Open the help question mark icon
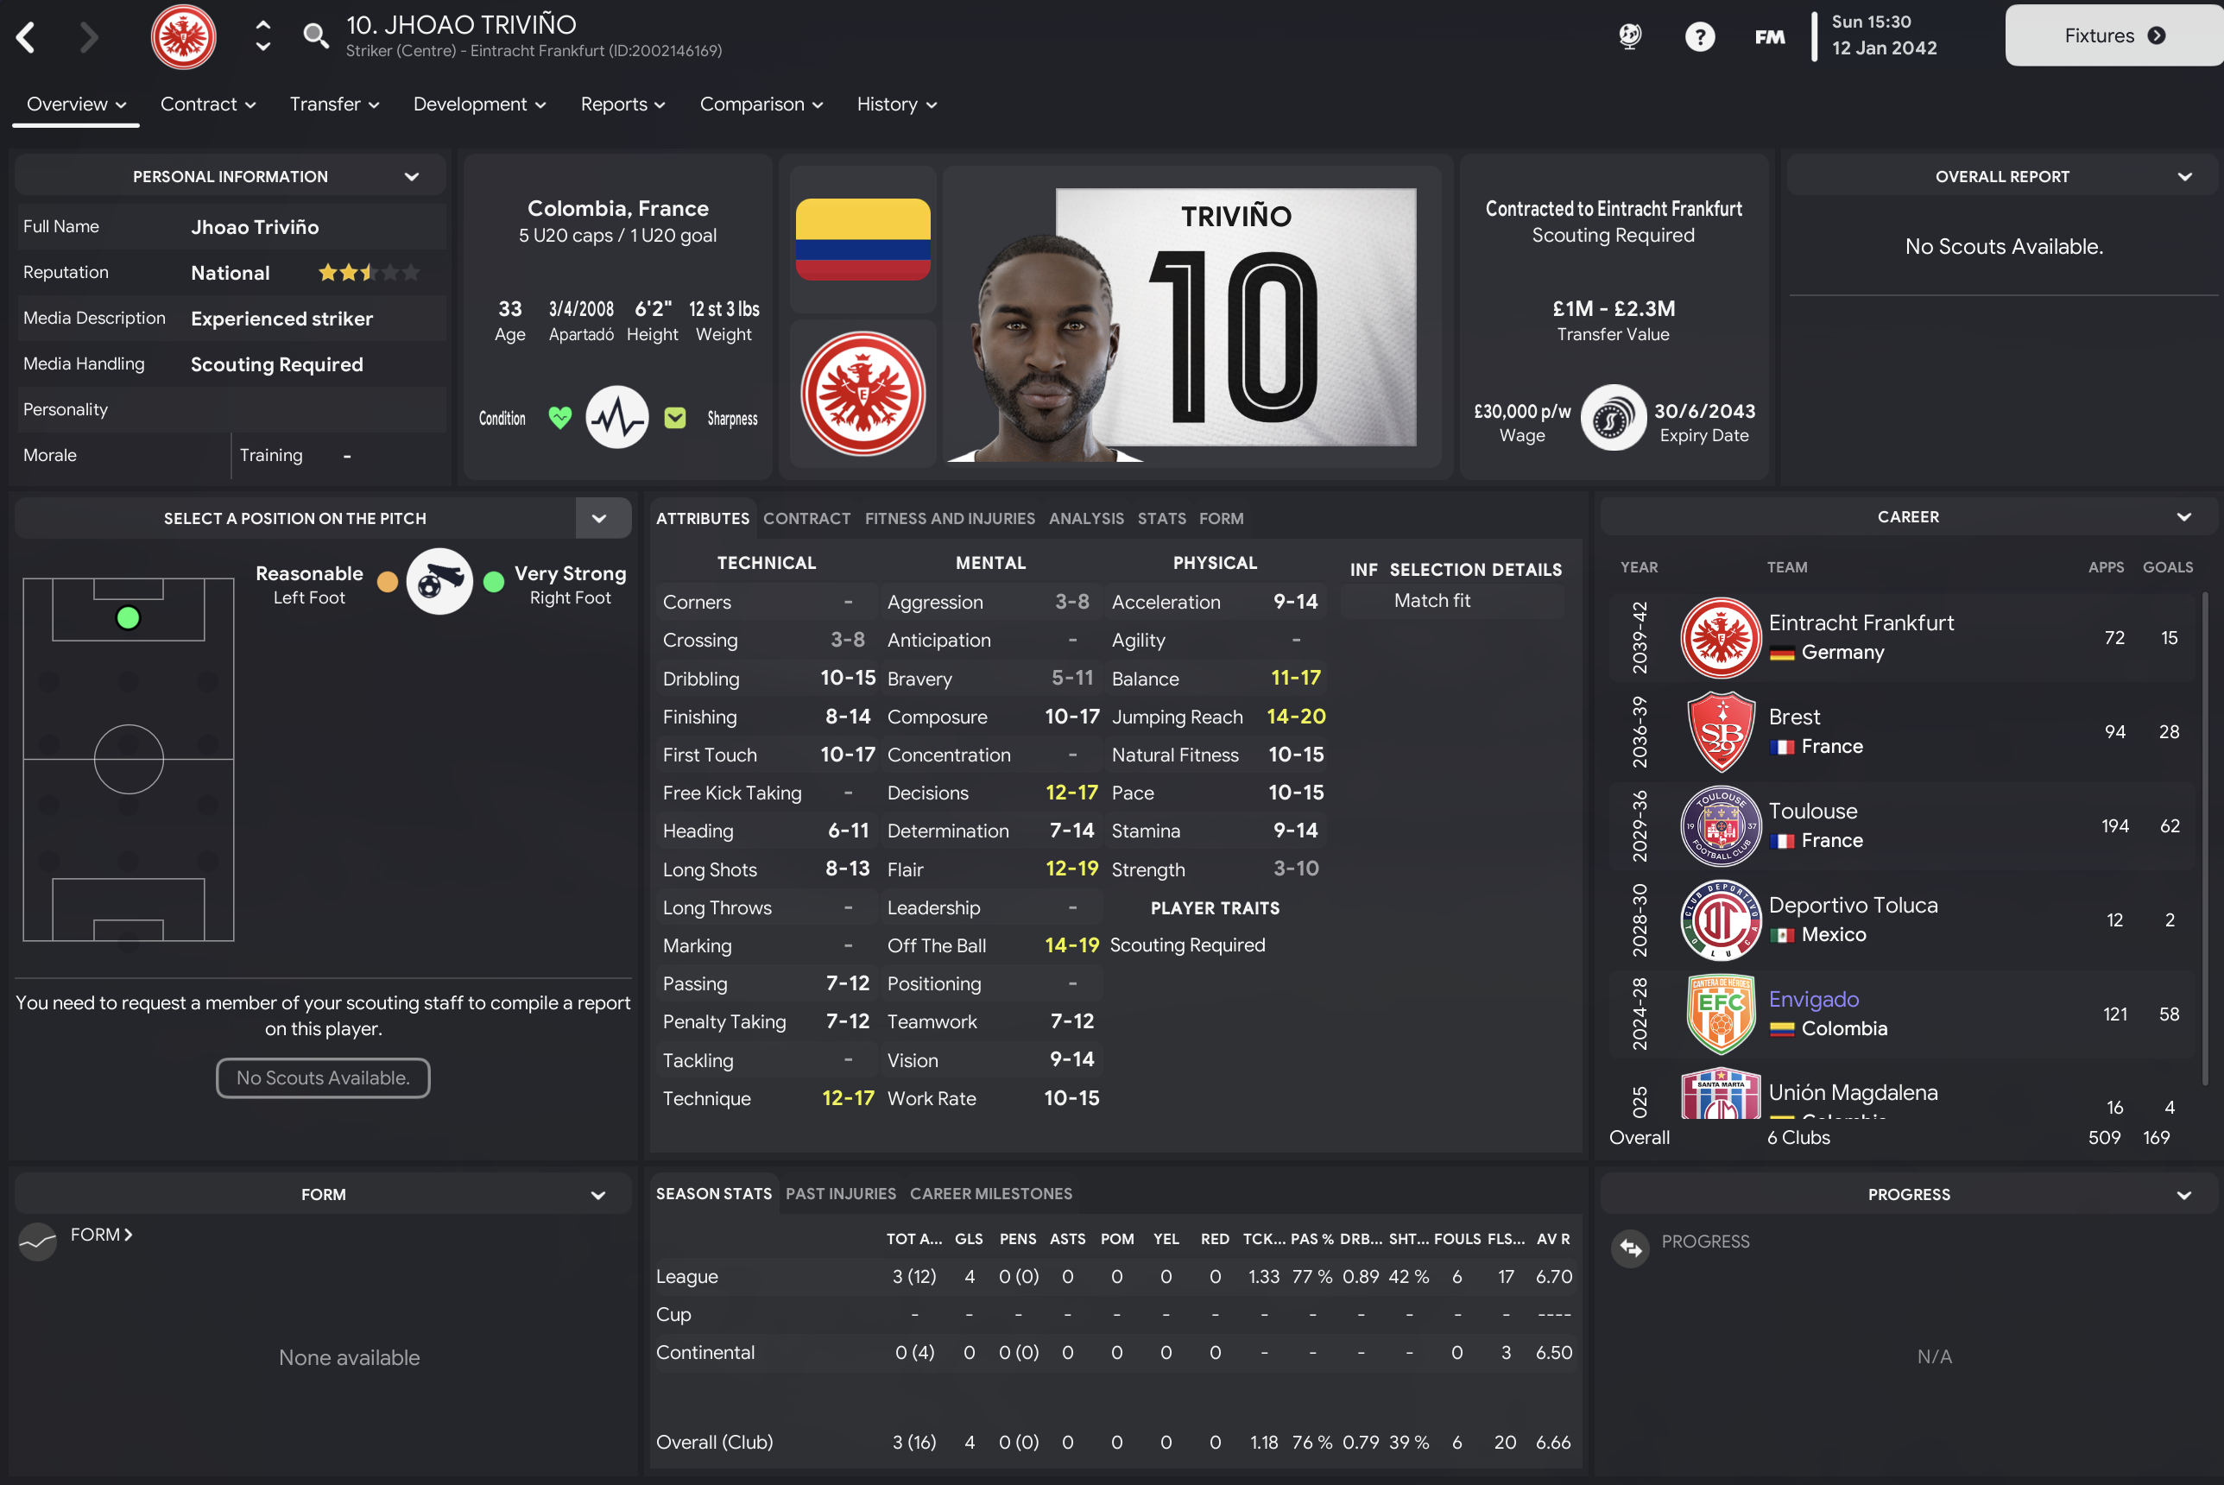 1699,37
